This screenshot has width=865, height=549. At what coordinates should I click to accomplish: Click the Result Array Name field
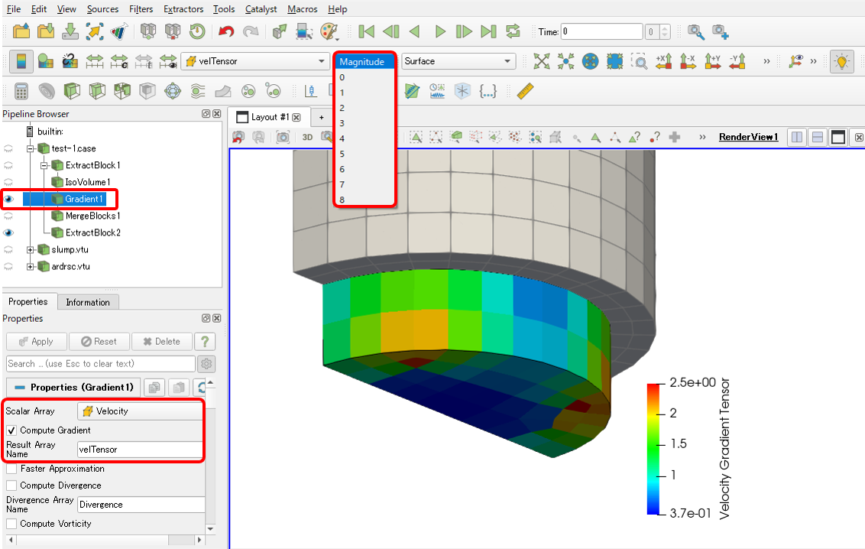(x=140, y=450)
